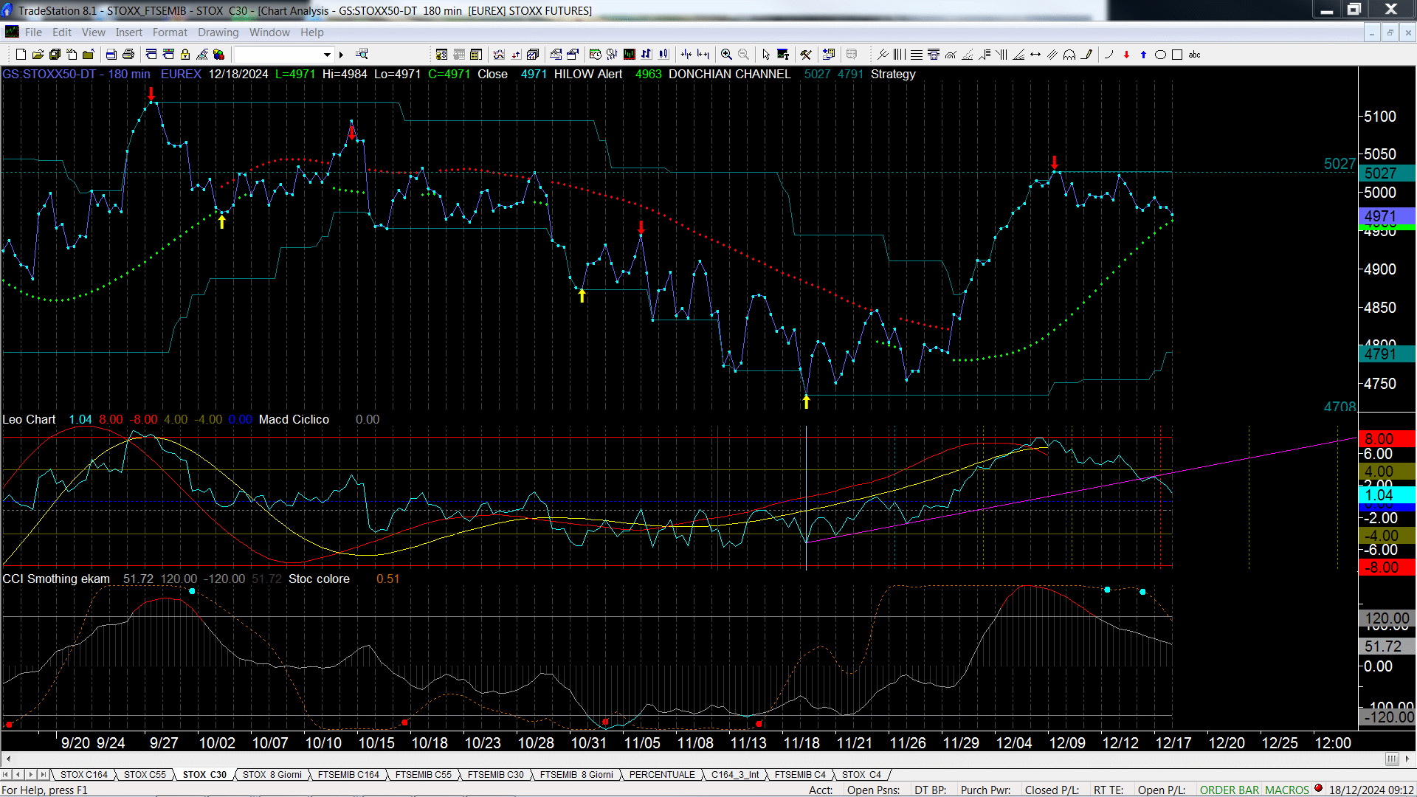The width and height of the screenshot is (1417, 797).
Task: Select the abc text drawing tool
Action: coord(1195,55)
